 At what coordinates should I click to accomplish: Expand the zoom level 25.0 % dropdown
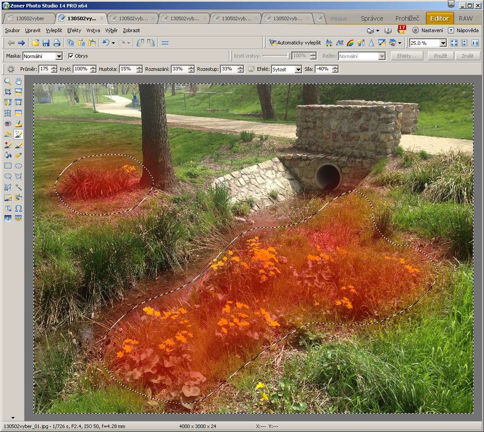click(x=443, y=43)
